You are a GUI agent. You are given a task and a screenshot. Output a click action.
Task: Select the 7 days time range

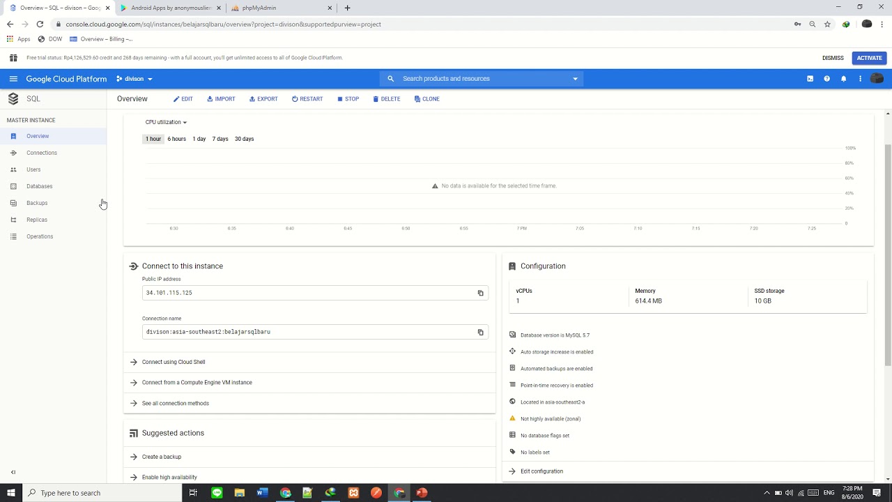(220, 139)
